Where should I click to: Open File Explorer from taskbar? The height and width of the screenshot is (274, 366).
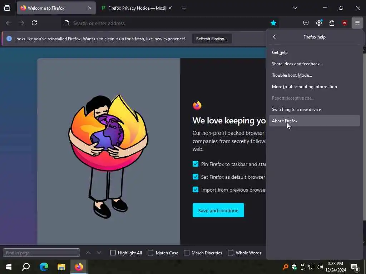point(61,267)
